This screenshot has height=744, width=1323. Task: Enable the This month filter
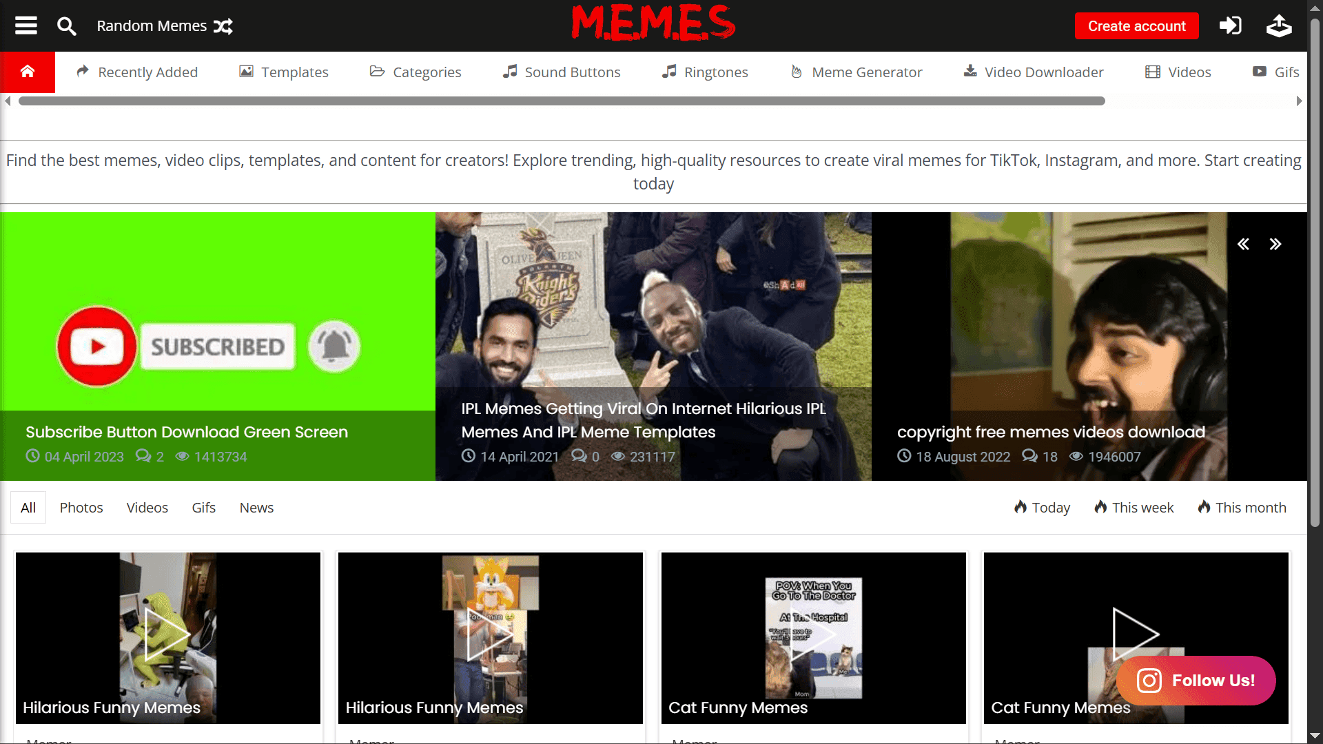pyautogui.click(x=1242, y=507)
